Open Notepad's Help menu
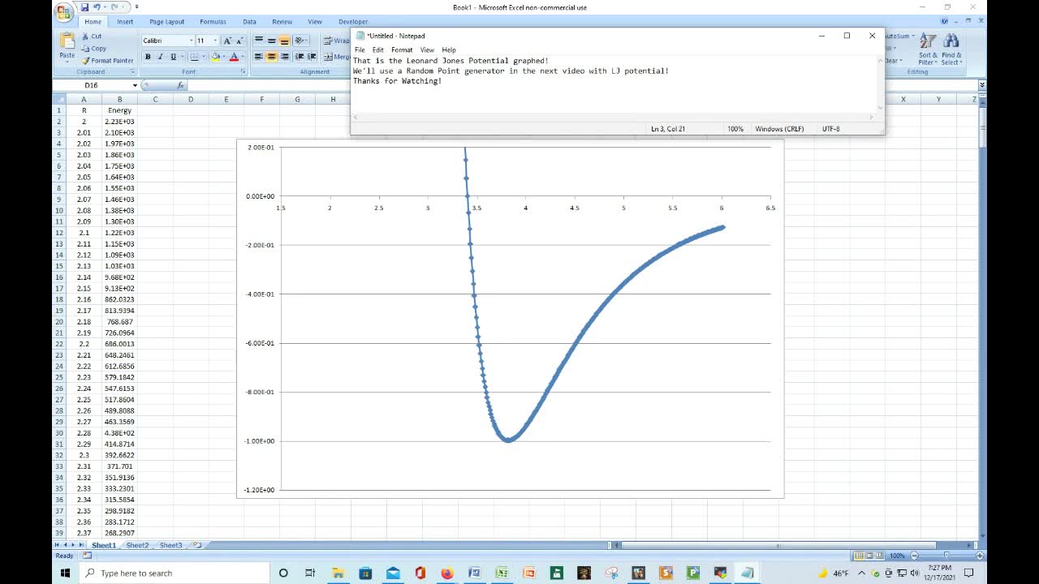Image resolution: width=1039 pixels, height=584 pixels. coord(449,49)
